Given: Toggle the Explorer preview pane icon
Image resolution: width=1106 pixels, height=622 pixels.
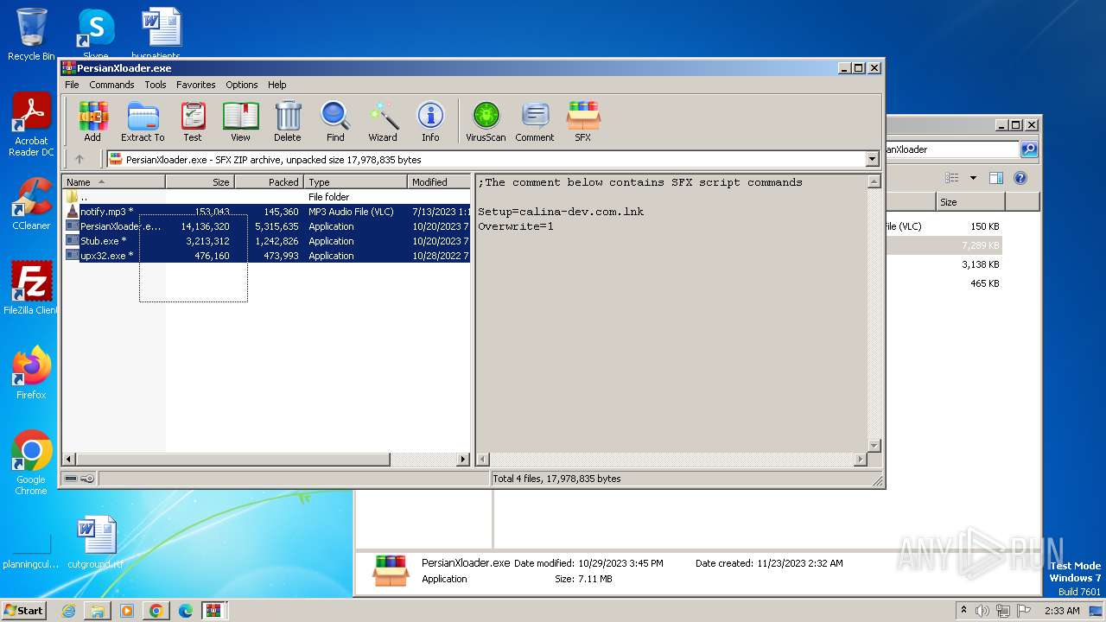Looking at the screenshot, I should click(x=996, y=178).
